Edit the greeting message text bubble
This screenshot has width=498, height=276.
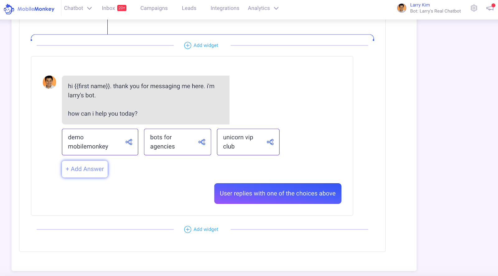[x=146, y=100]
